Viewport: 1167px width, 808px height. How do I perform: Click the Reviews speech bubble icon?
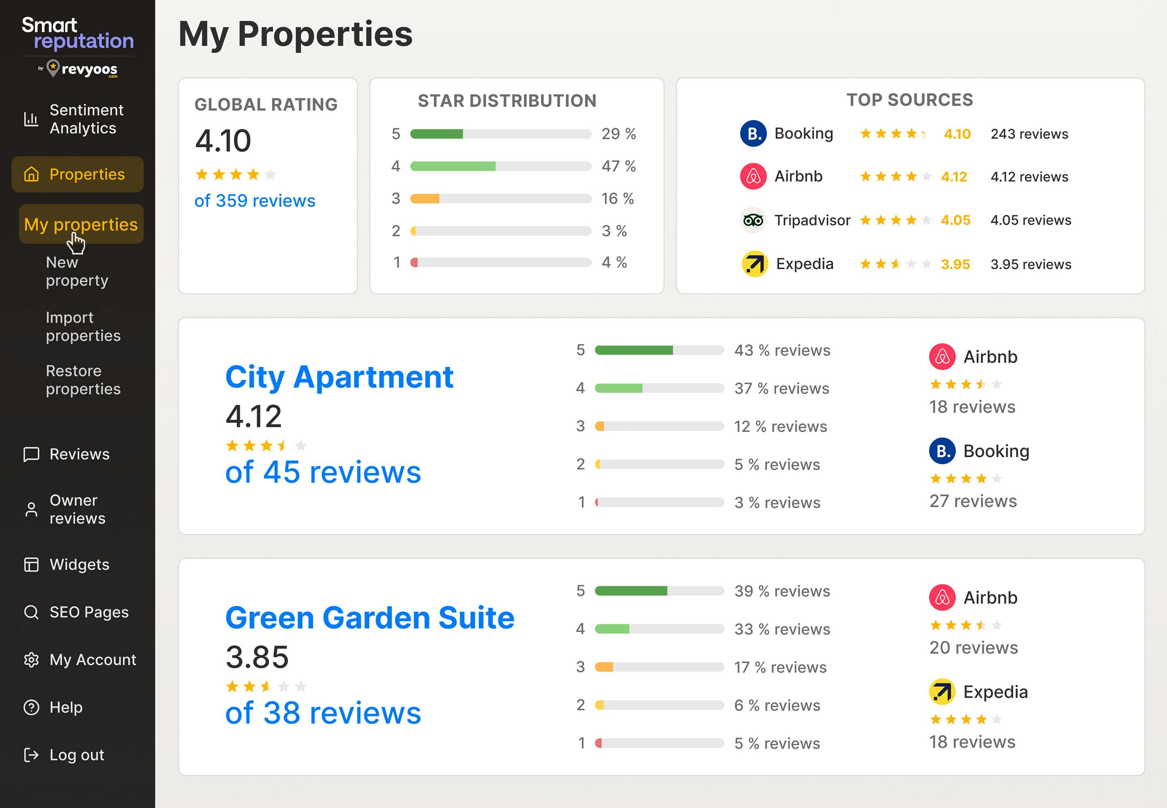point(31,454)
